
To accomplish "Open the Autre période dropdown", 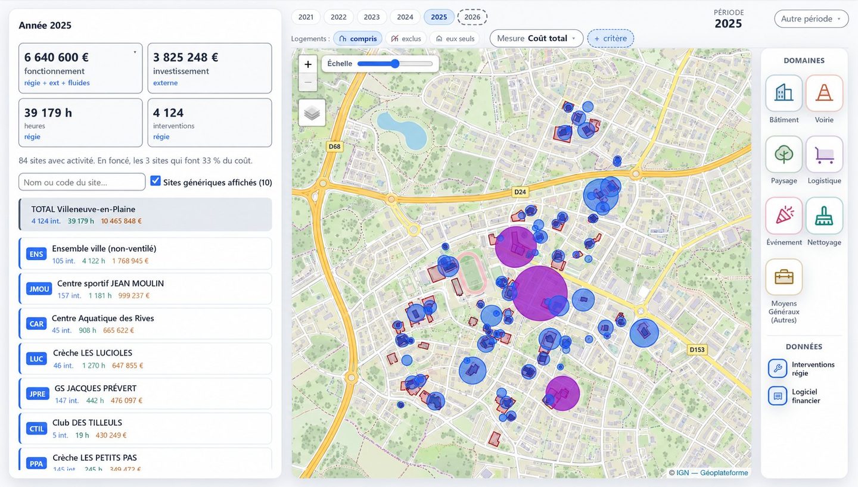I will (x=811, y=19).
